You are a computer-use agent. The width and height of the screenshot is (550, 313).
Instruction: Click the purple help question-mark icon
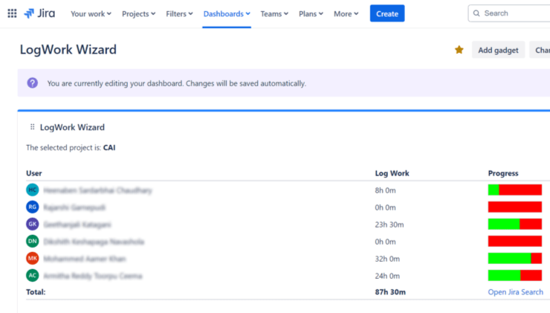(x=33, y=83)
